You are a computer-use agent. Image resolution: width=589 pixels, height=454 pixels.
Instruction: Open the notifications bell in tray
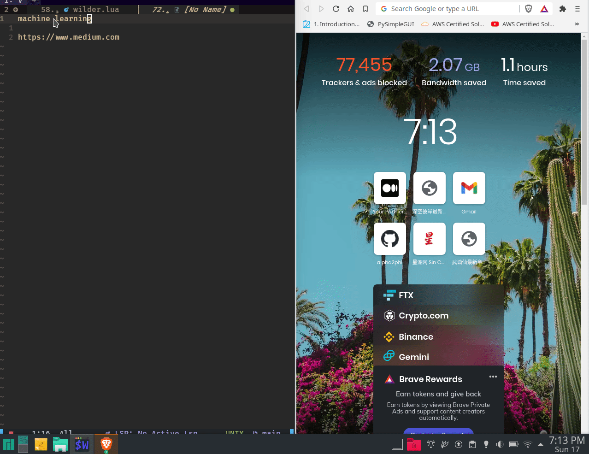[431, 444]
